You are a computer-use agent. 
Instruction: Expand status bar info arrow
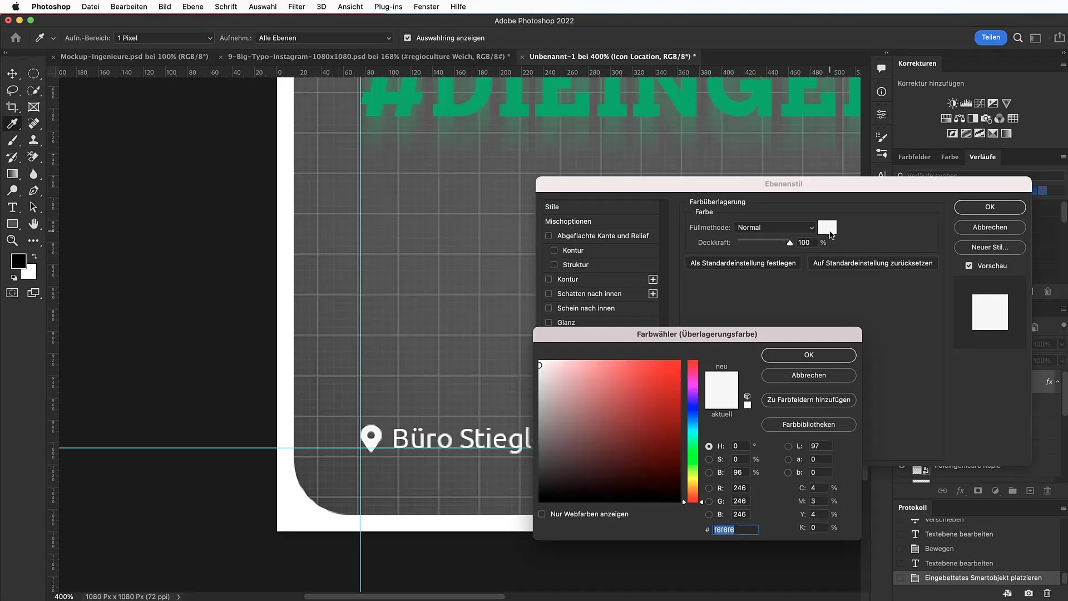[179, 597]
